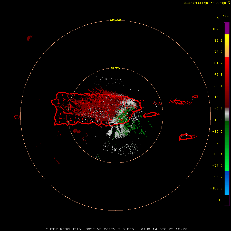This screenshot has width=231, height=231.
Task: Click the -94.2 scale value
Action: tap(217, 177)
